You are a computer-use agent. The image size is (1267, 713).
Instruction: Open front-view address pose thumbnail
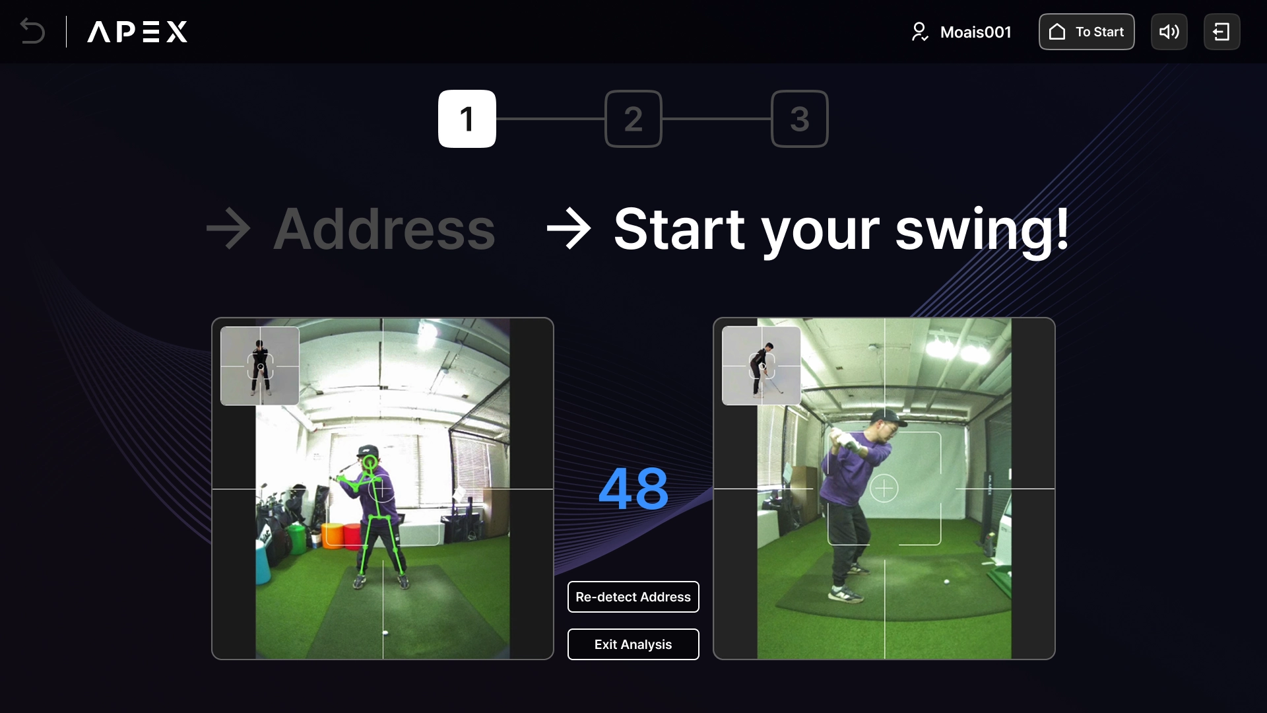point(260,366)
